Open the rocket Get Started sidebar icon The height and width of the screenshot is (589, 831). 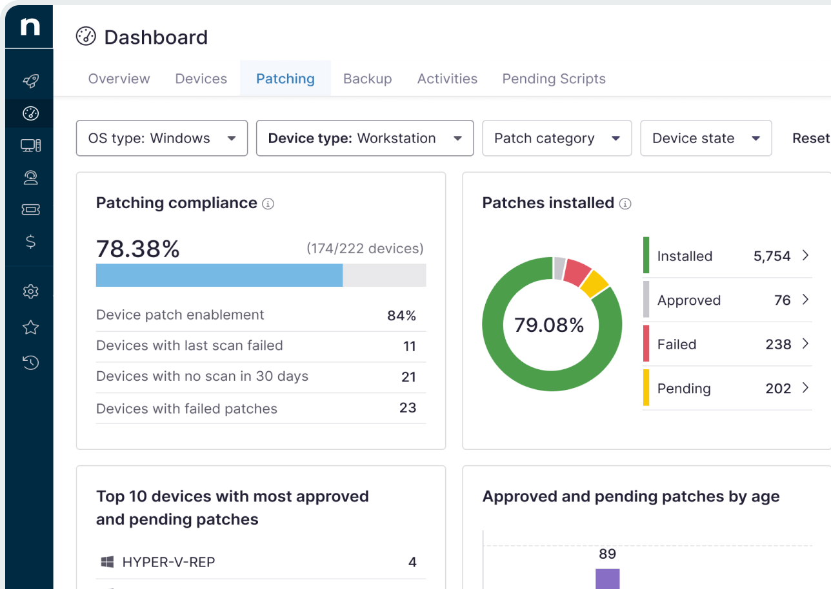30,81
